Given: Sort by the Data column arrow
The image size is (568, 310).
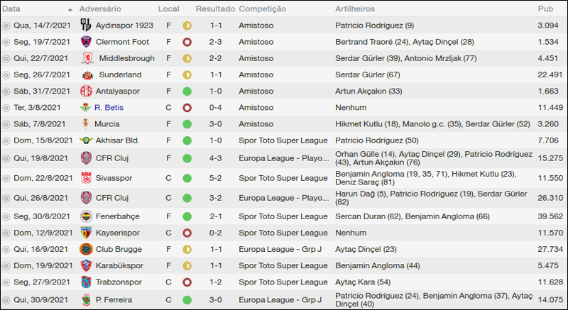Looking at the screenshot, I should point(70,9).
